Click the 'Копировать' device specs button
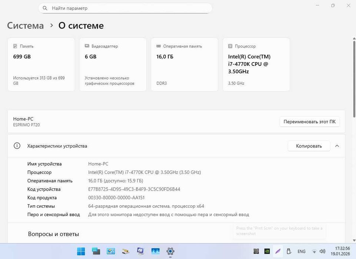This screenshot has height=259, width=356. point(309,146)
